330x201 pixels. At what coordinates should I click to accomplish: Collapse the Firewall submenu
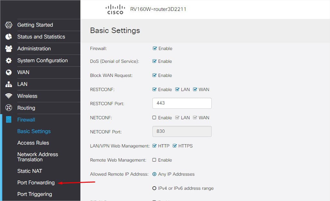click(x=26, y=120)
